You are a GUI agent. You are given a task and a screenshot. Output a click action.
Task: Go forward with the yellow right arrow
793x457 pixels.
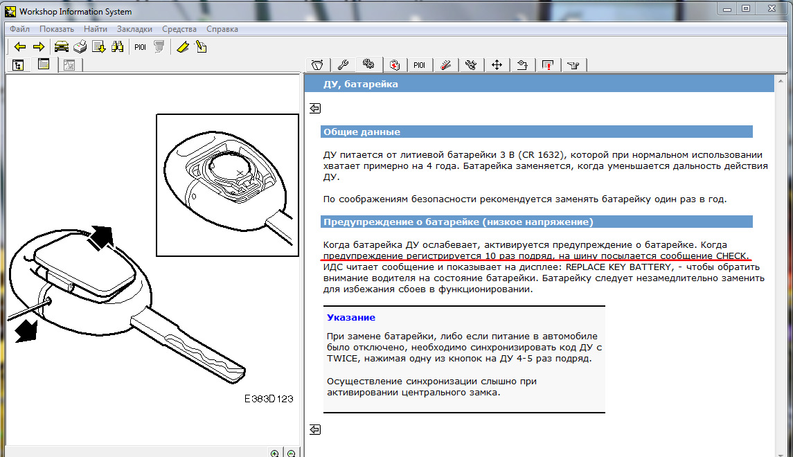pyautogui.click(x=39, y=47)
